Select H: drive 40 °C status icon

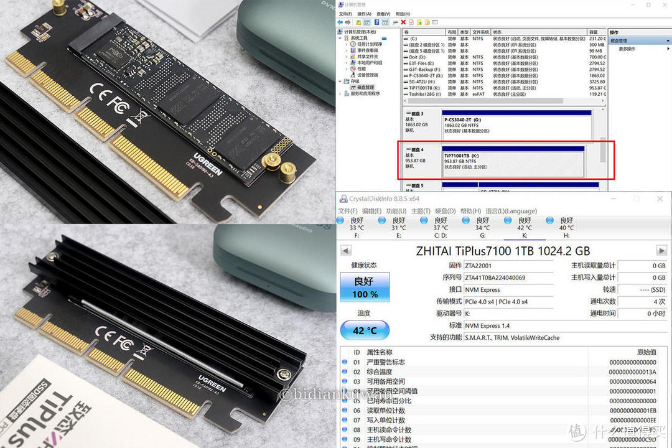point(550,220)
